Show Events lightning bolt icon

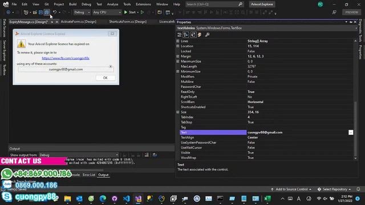pos(200,35)
